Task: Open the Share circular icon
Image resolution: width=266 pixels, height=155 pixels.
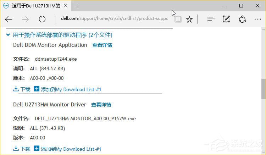Action: pos(242,19)
